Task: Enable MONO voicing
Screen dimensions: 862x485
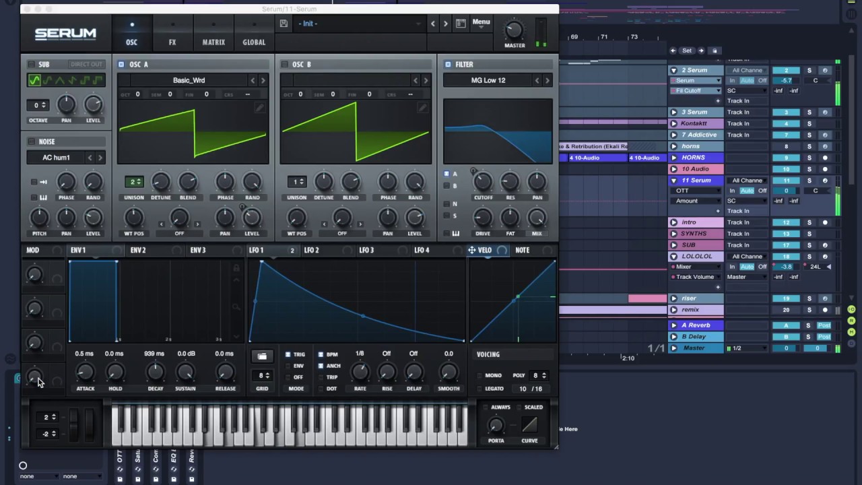Action: click(x=479, y=376)
